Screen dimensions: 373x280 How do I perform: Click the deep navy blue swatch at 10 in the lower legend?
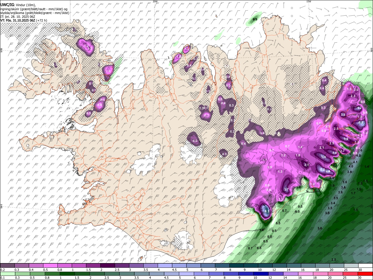pos(261,274)
